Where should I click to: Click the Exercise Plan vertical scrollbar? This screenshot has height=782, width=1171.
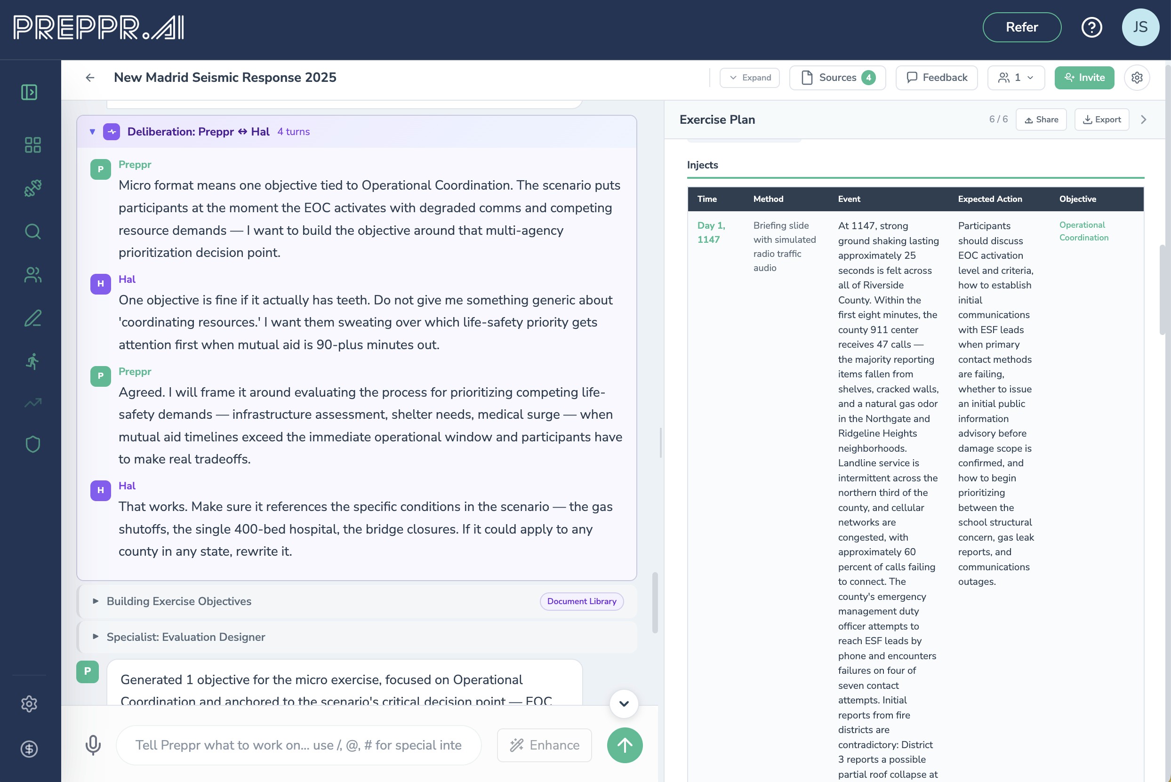coord(1162,289)
